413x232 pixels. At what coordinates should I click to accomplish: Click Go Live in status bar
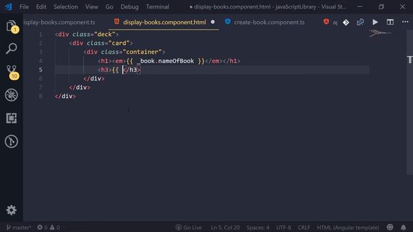(x=188, y=227)
